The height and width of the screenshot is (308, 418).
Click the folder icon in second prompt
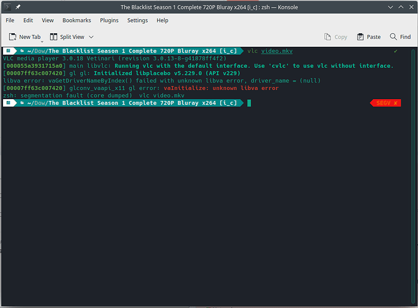tap(22, 103)
